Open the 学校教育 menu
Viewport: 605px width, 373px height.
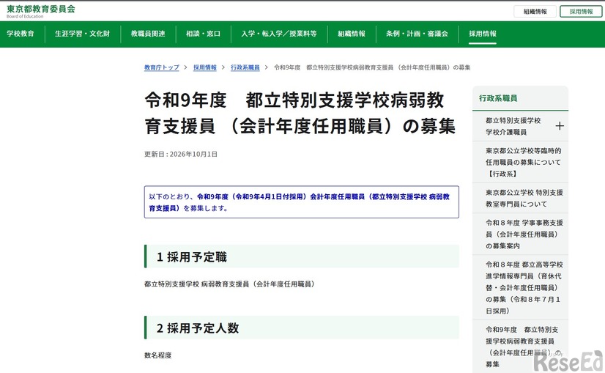(x=21, y=34)
